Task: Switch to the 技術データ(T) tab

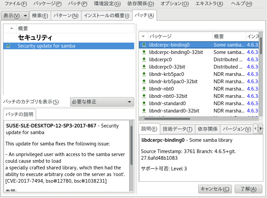Action: (x=178, y=129)
